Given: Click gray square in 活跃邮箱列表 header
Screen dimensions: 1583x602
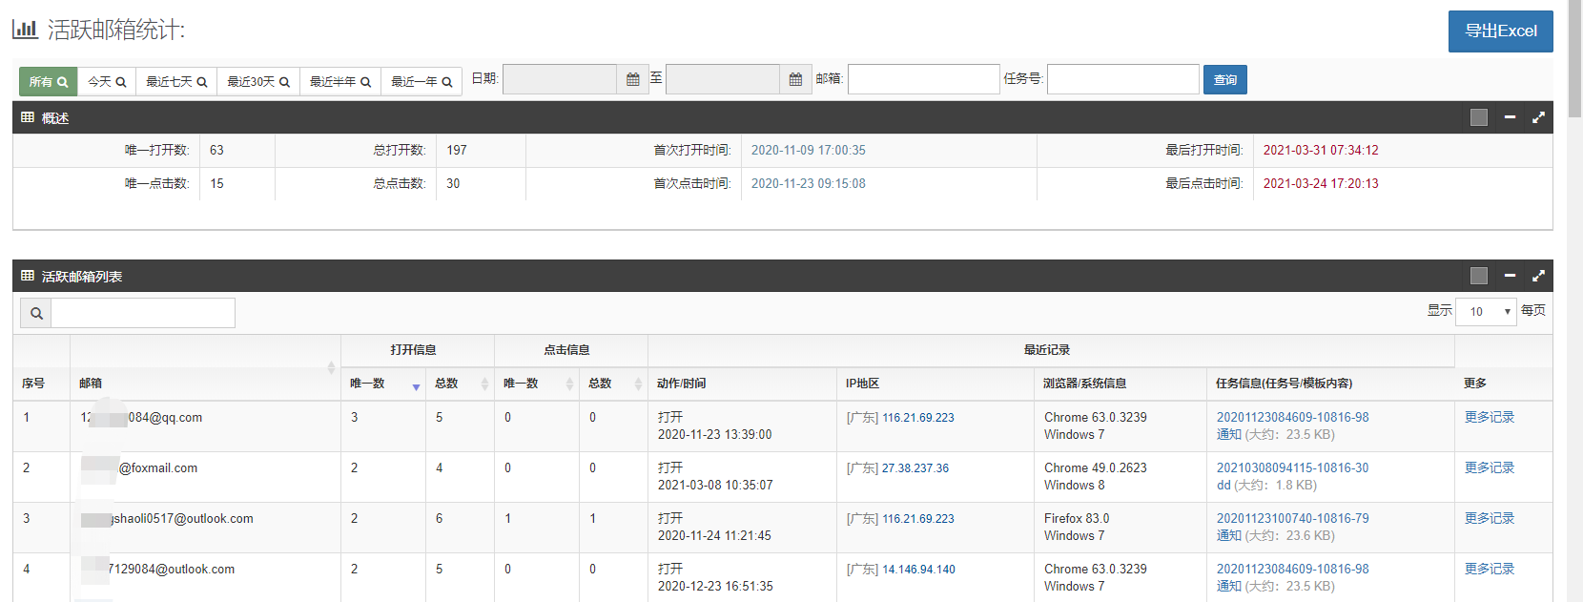Looking at the screenshot, I should 1479,276.
